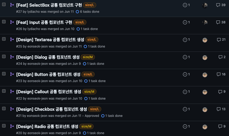Select the SelectBox pull request checkbox
The image size is (229, 136).
pos(4,4)
